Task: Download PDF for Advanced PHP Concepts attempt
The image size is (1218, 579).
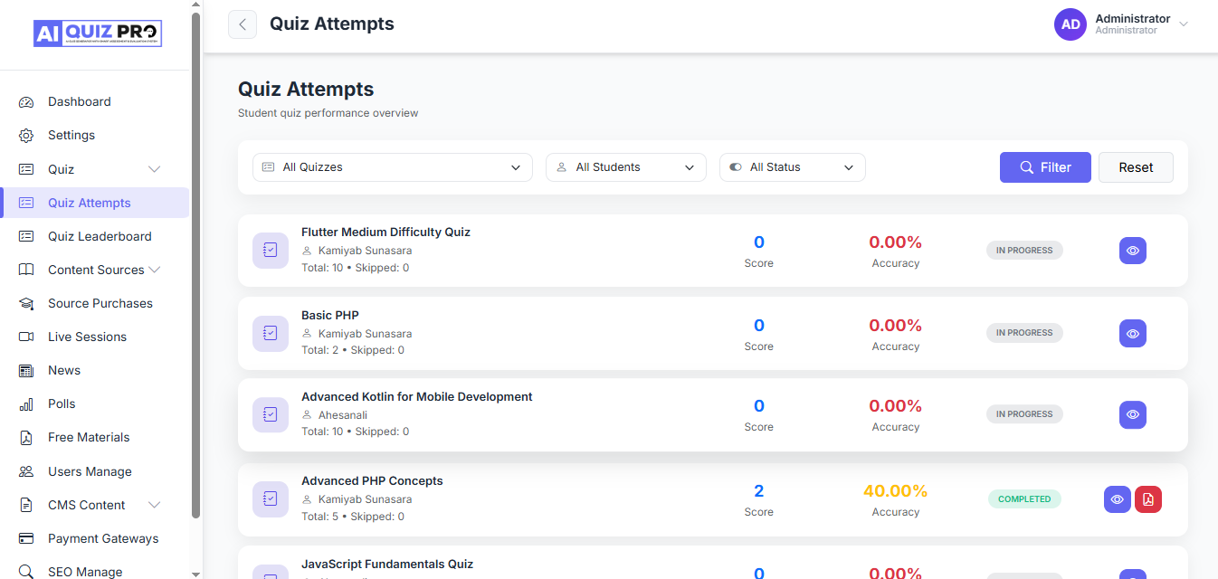Action: tap(1148, 499)
